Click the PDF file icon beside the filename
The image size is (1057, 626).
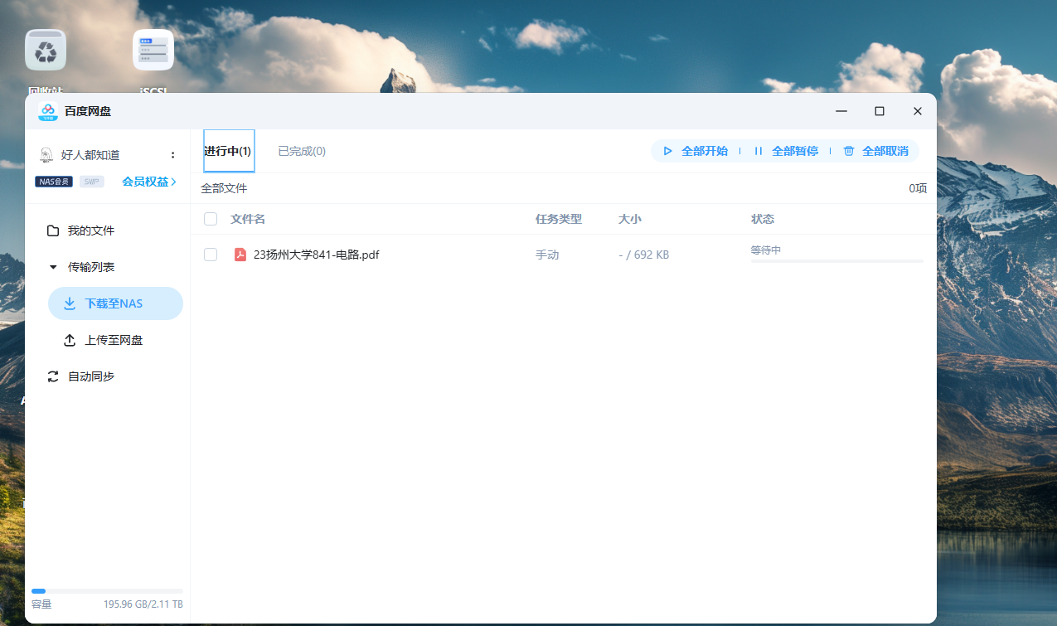click(x=240, y=255)
